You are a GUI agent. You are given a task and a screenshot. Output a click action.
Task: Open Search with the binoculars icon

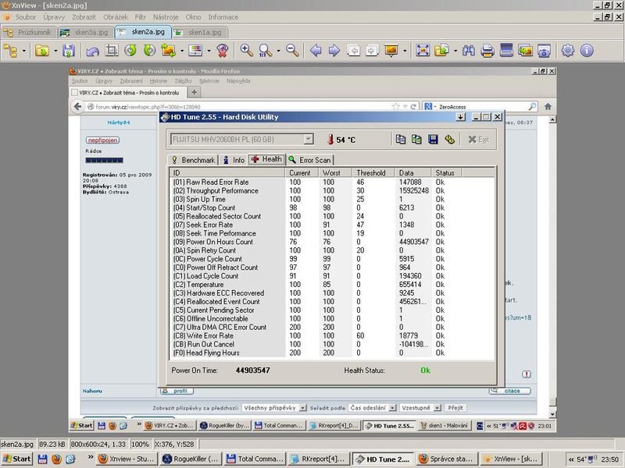point(469,51)
